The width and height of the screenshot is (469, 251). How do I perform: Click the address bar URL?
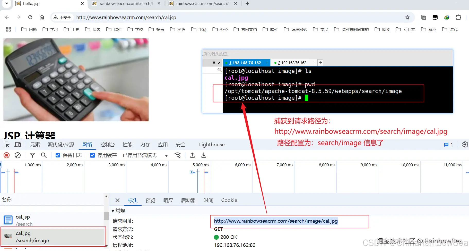coord(126,17)
